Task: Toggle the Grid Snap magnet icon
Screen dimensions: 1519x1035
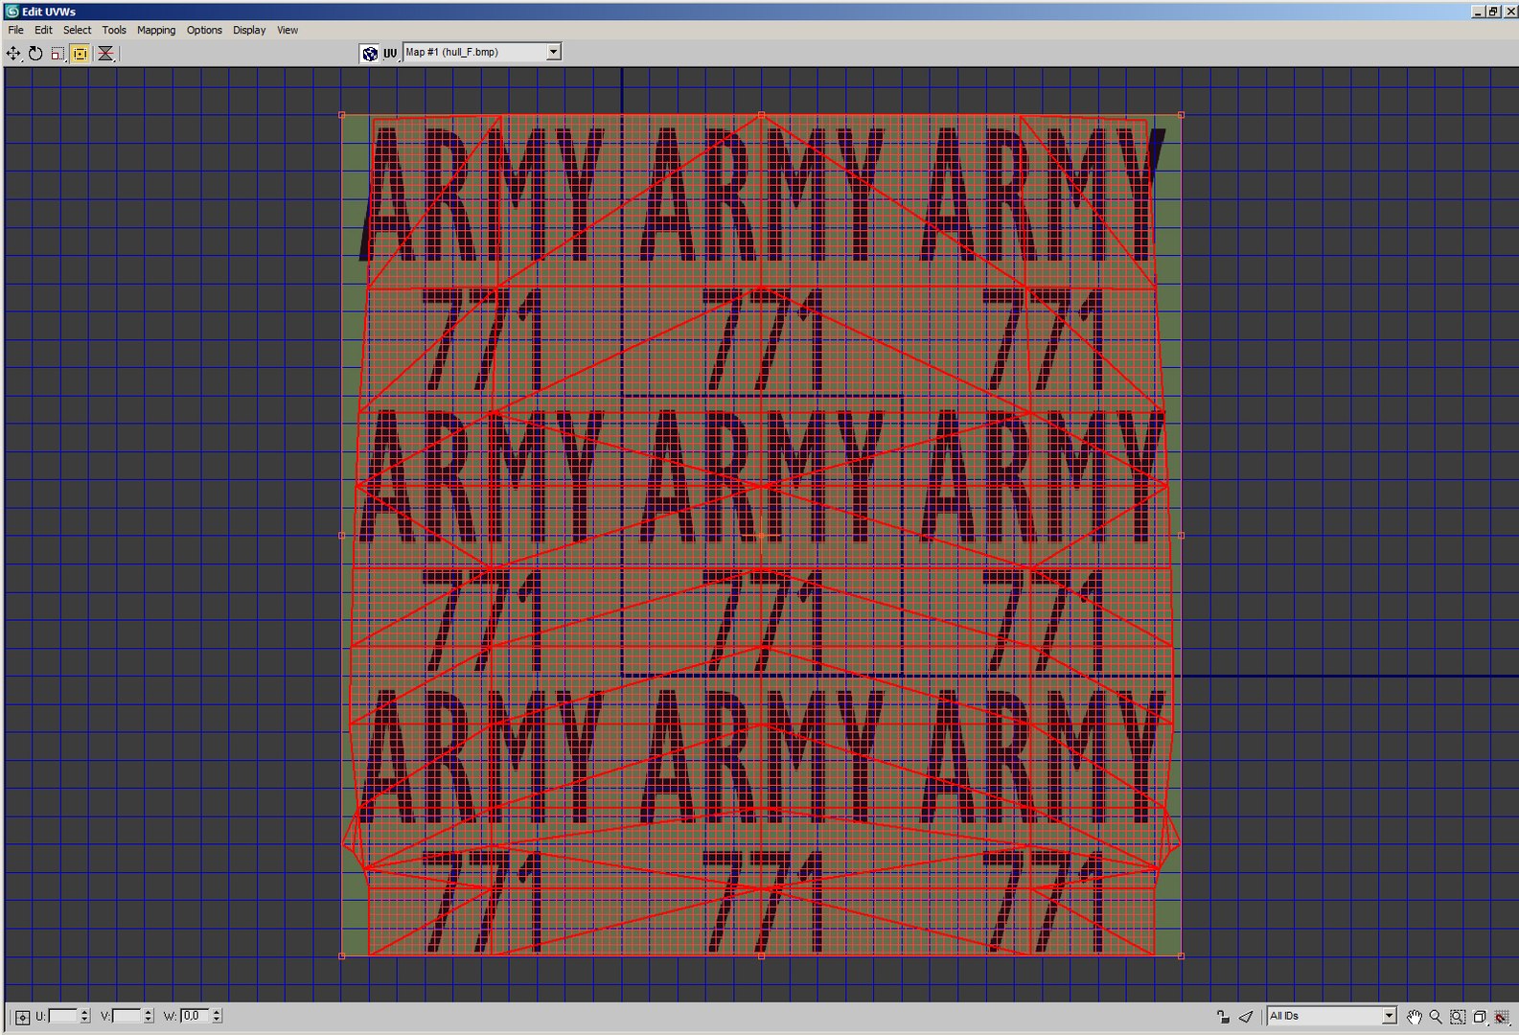Action: point(1502,1017)
